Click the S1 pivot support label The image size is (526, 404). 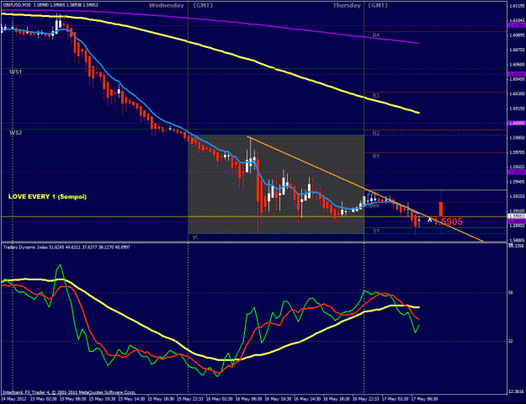point(376,231)
